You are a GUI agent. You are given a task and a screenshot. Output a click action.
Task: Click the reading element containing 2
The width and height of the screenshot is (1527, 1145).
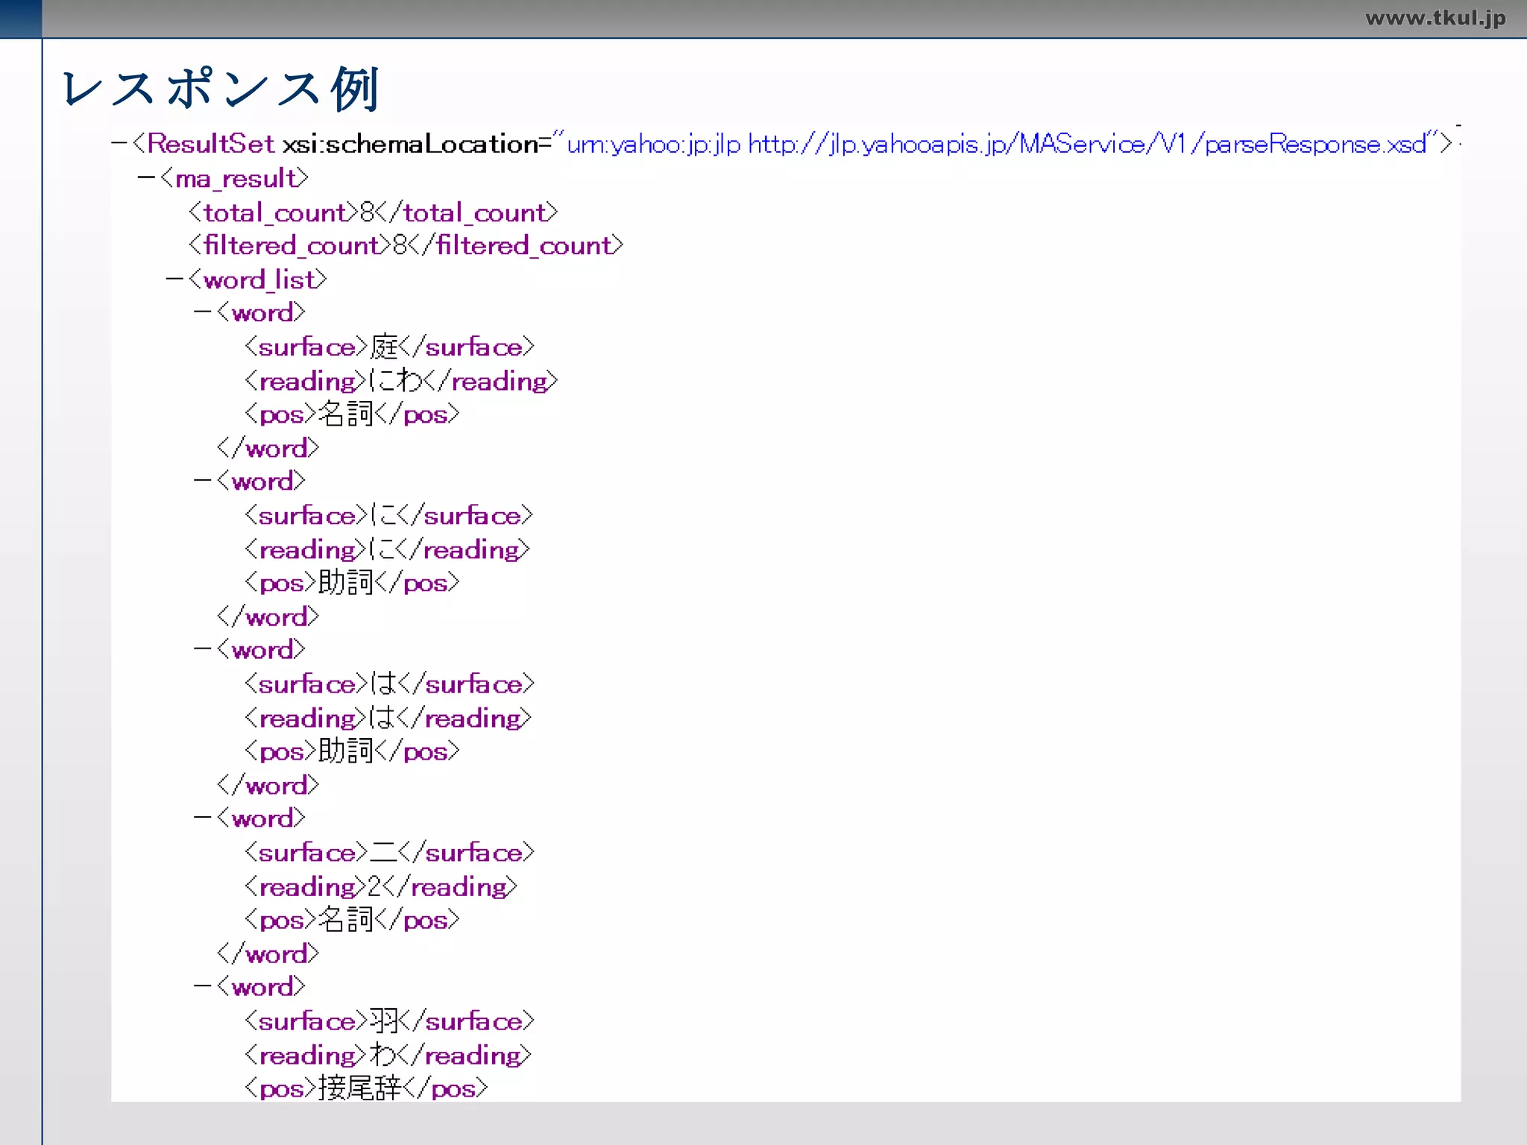point(380,886)
